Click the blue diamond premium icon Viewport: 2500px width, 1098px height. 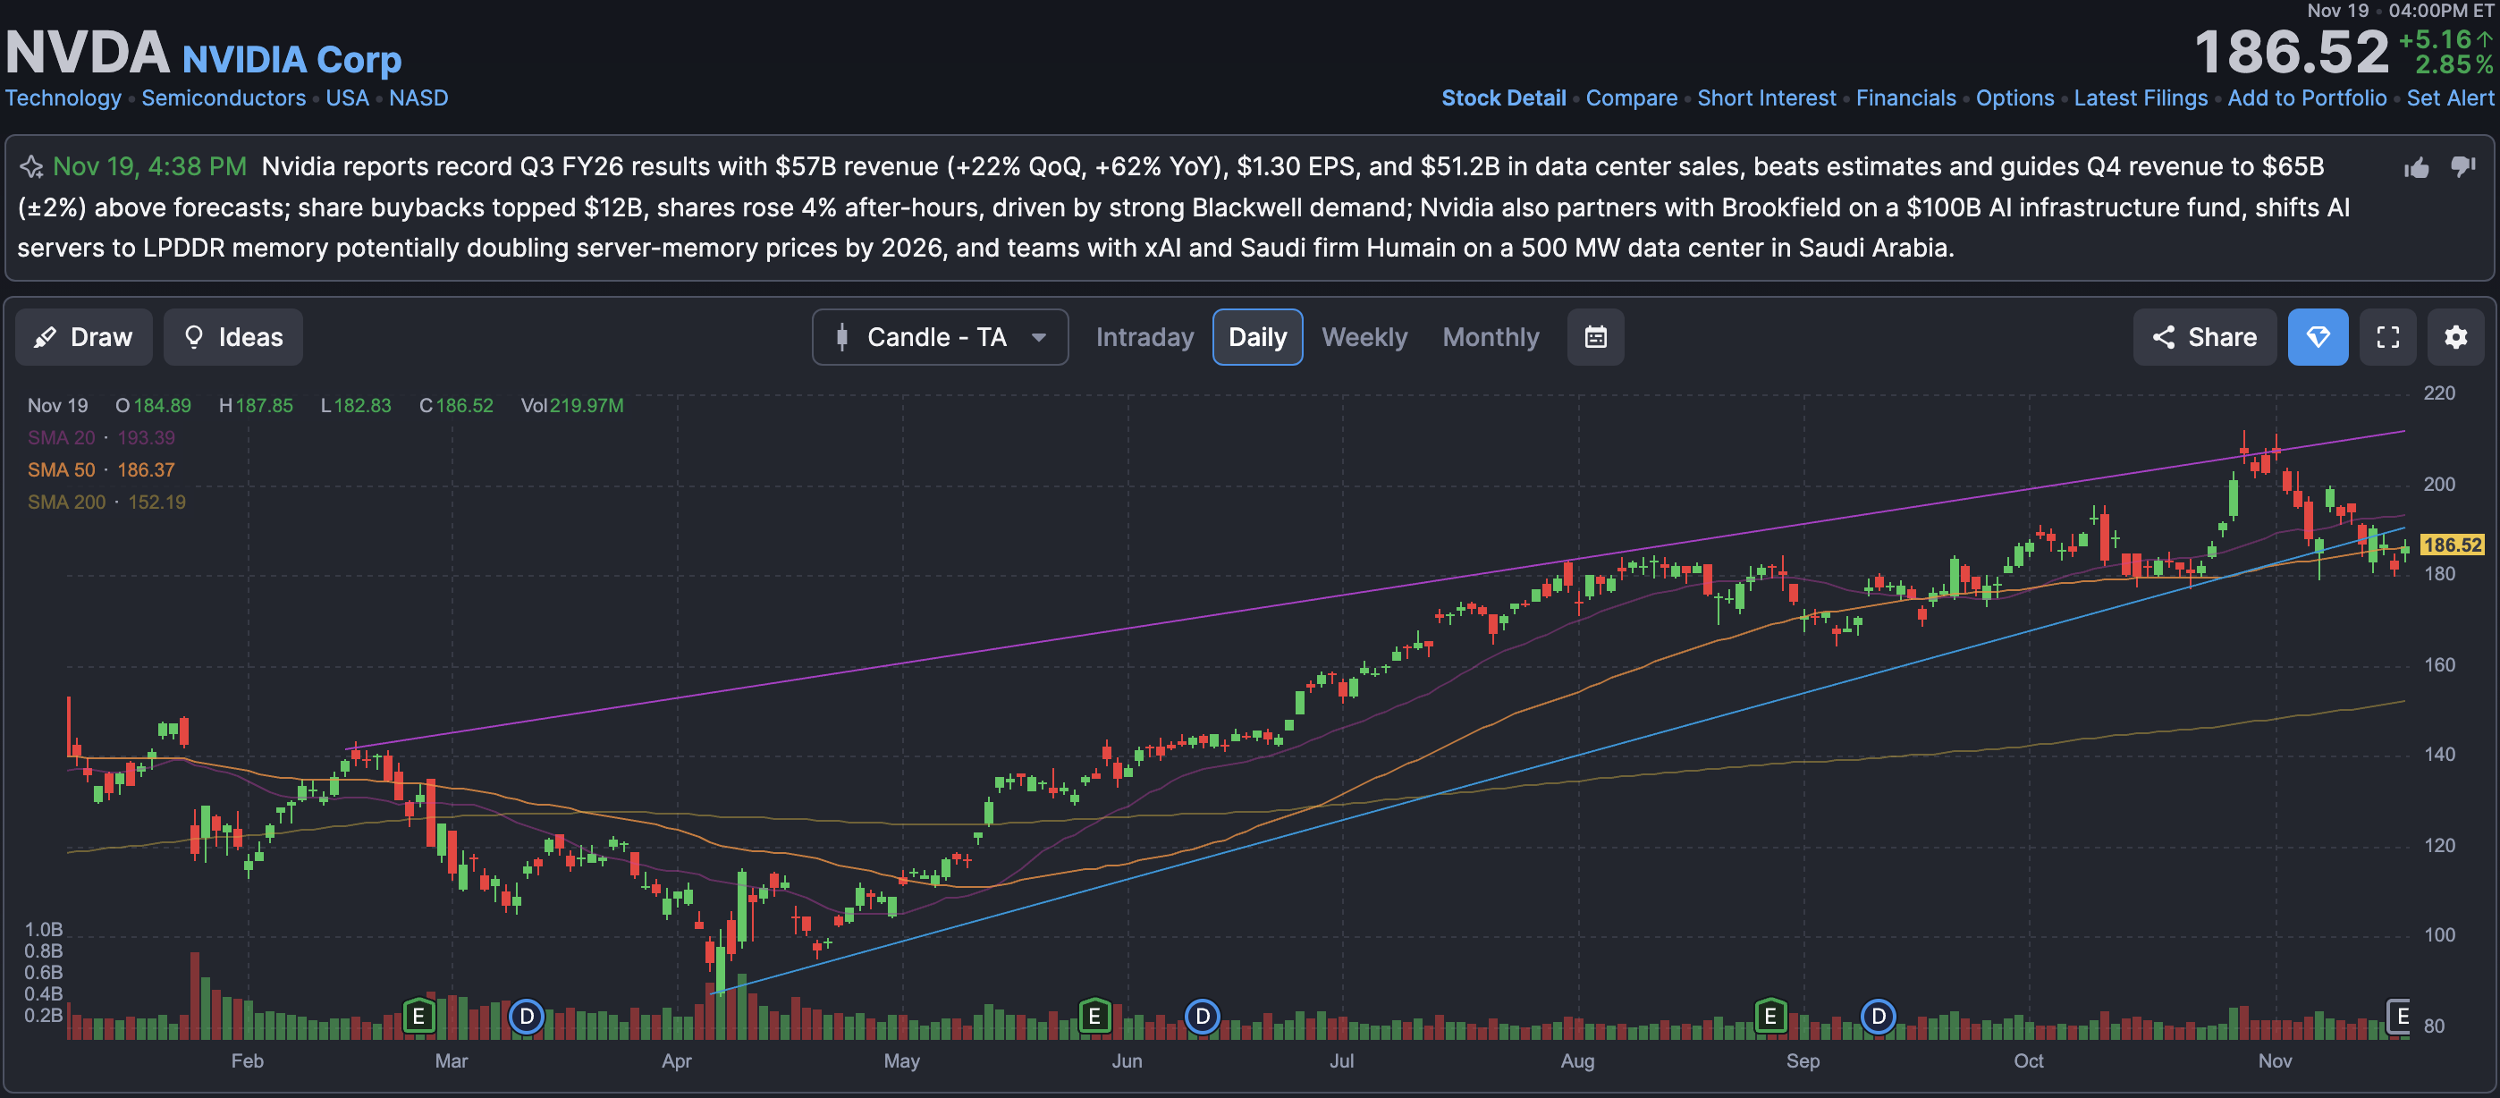[2318, 337]
